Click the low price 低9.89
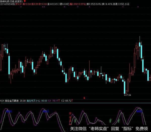 point(35,4)
